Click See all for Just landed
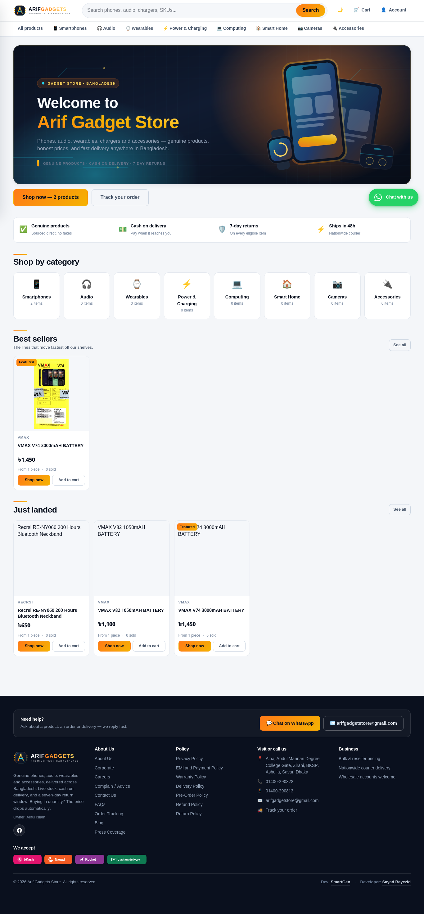This screenshot has height=914, width=424. click(399, 509)
